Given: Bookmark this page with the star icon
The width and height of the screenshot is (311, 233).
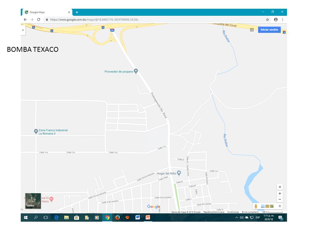Looking at the screenshot, I should 267,20.
